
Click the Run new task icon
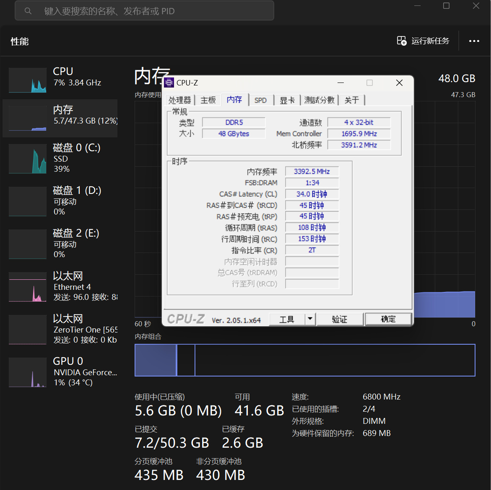[x=401, y=41]
